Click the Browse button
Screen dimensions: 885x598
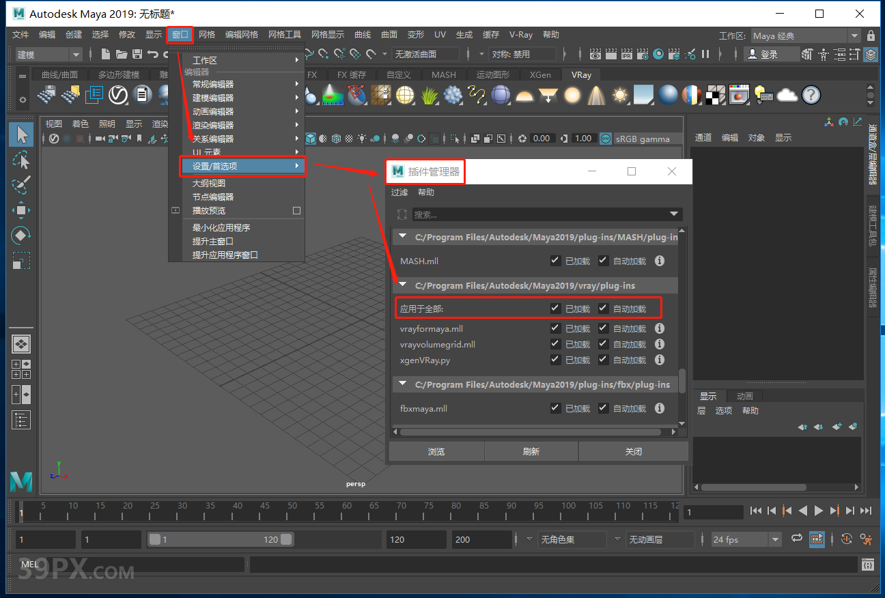coord(436,451)
